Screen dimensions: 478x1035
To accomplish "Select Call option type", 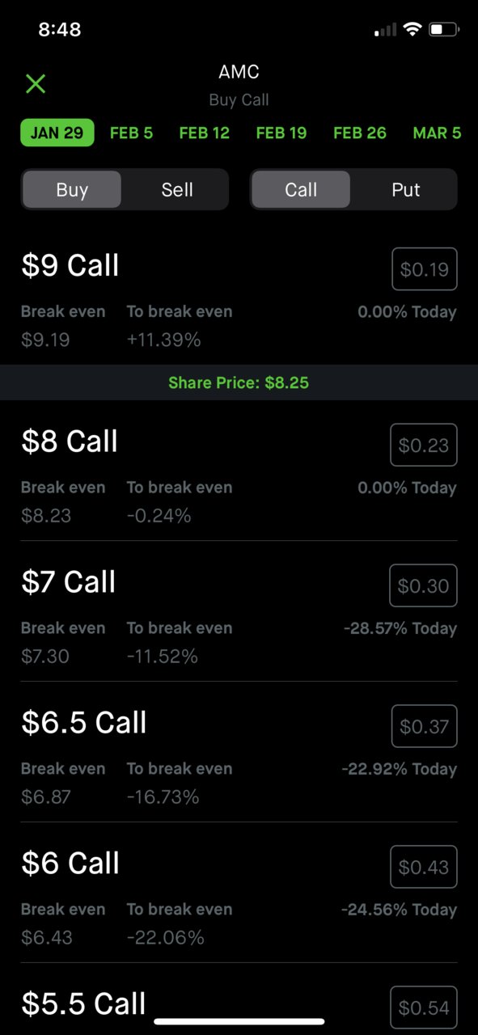I will (x=301, y=190).
